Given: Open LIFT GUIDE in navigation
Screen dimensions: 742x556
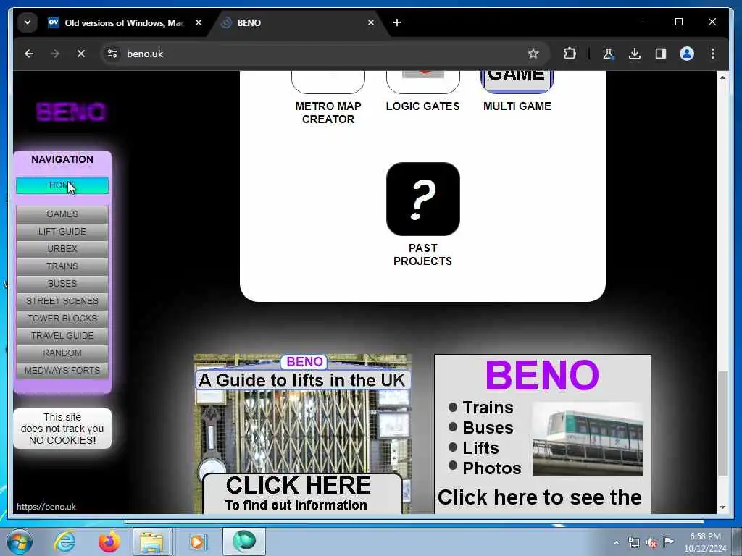Looking at the screenshot, I should click(x=62, y=232).
